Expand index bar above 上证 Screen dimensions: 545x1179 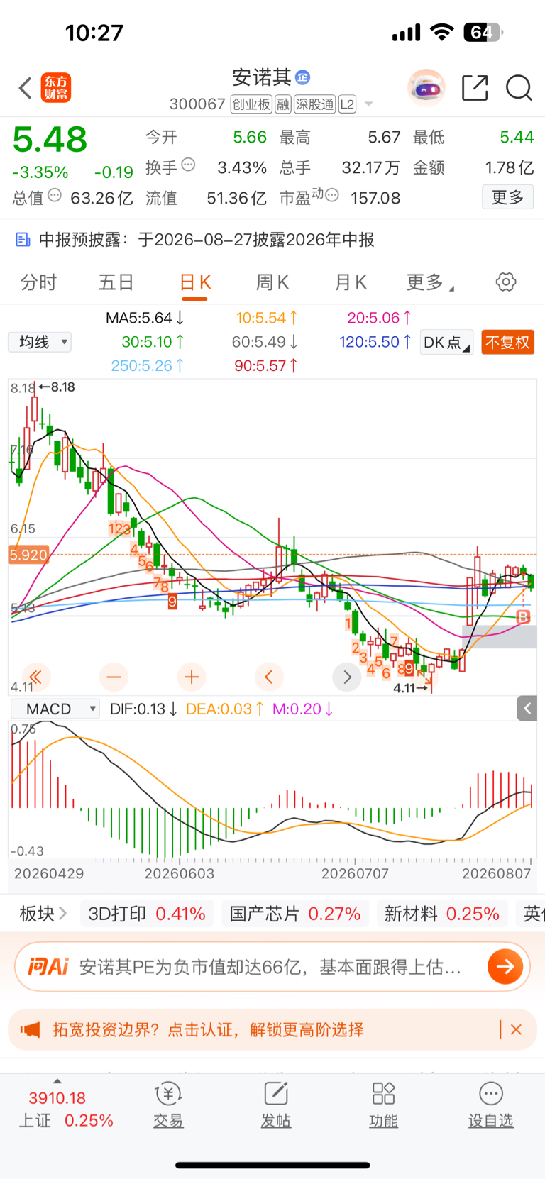click(x=57, y=1081)
